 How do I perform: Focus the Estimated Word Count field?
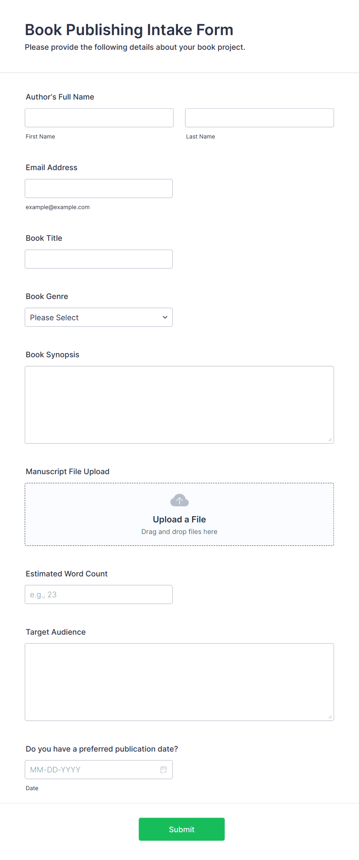pyautogui.click(x=99, y=595)
